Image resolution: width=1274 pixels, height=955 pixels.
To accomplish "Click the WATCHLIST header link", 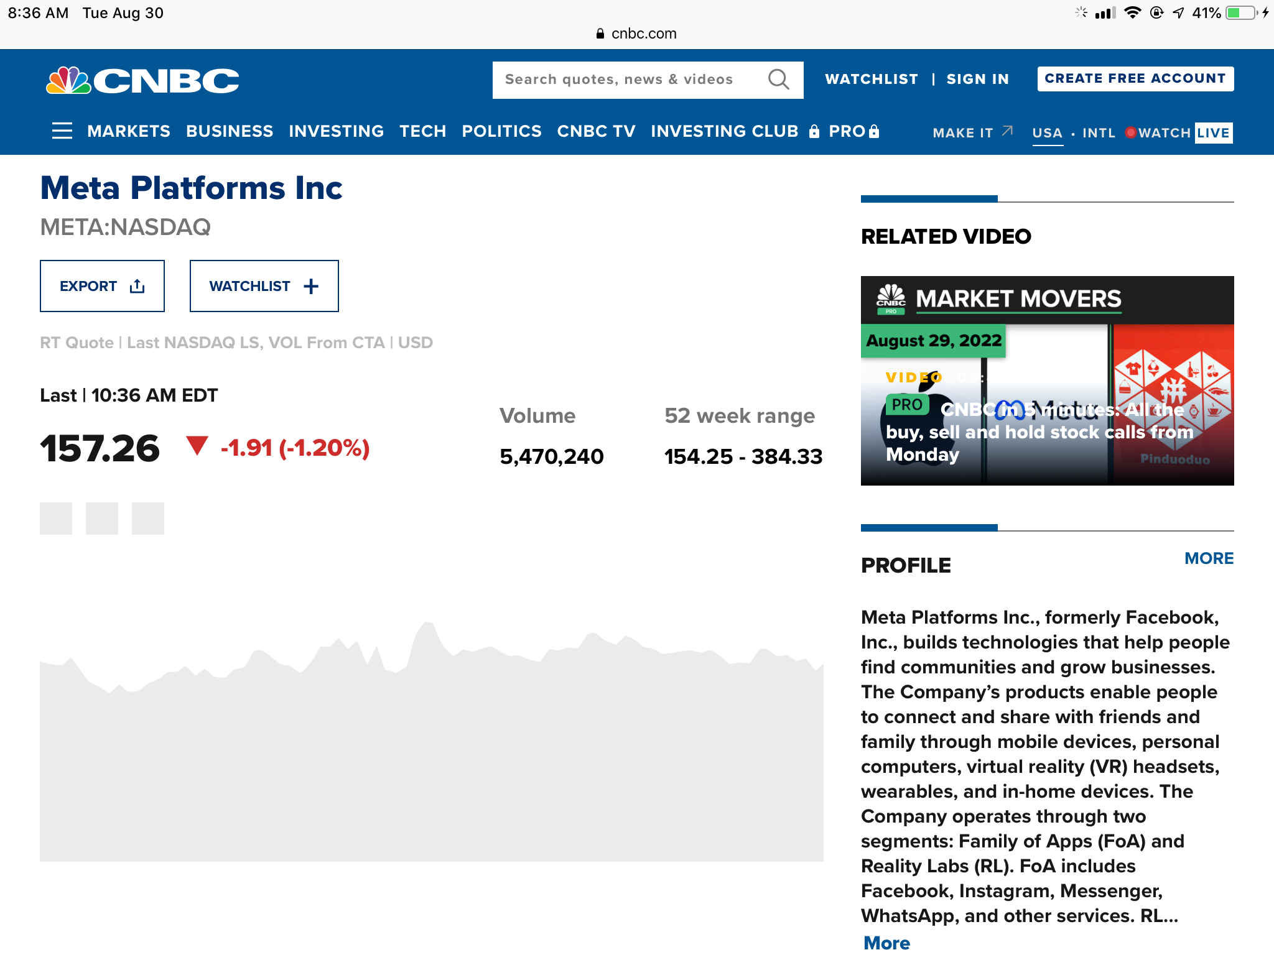I will click(x=872, y=79).
